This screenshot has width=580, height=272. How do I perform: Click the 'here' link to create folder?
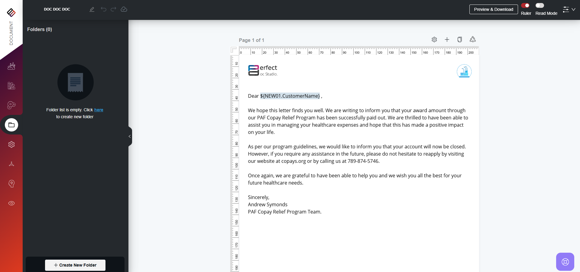[99, 110]
